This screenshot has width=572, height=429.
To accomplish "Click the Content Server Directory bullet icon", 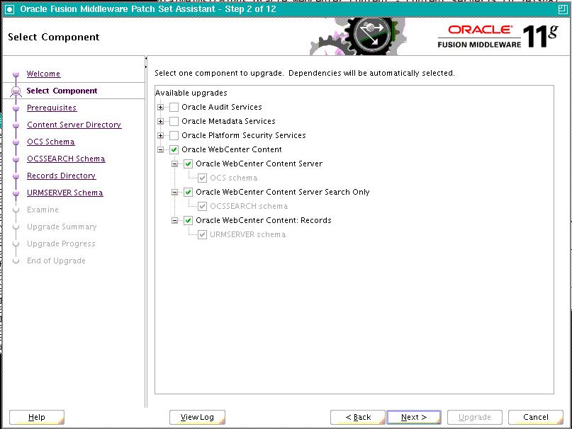I will click(16, 126).
